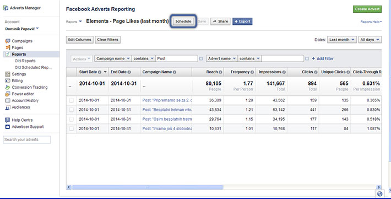Tick the checkbox for the 'Osim besplatnih' post row
This screenshot has width=391, height=199.
point(72,120)
